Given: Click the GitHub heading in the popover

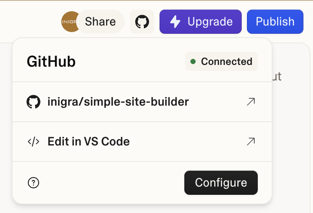Looking at the screenshot, I should 51,61.
